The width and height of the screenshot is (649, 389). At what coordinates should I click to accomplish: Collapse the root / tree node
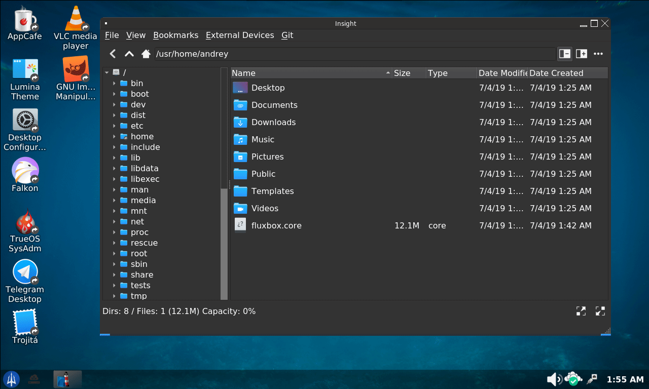click(x=107, y=73)
